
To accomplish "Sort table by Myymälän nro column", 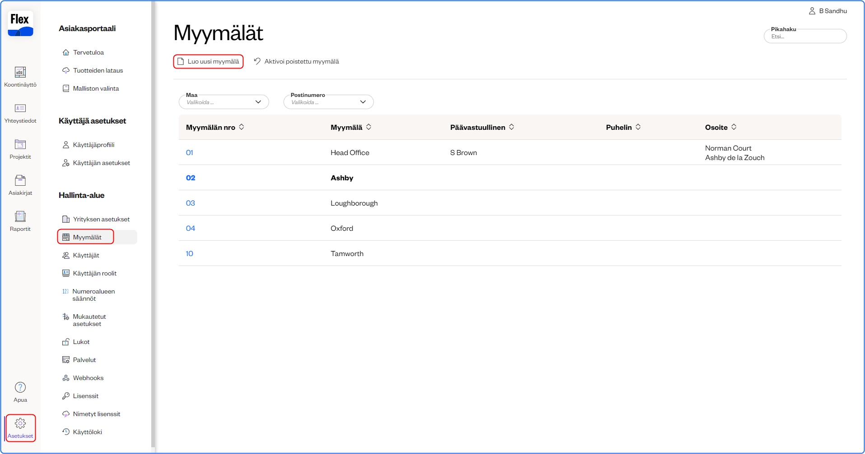I will coord(242,127).
